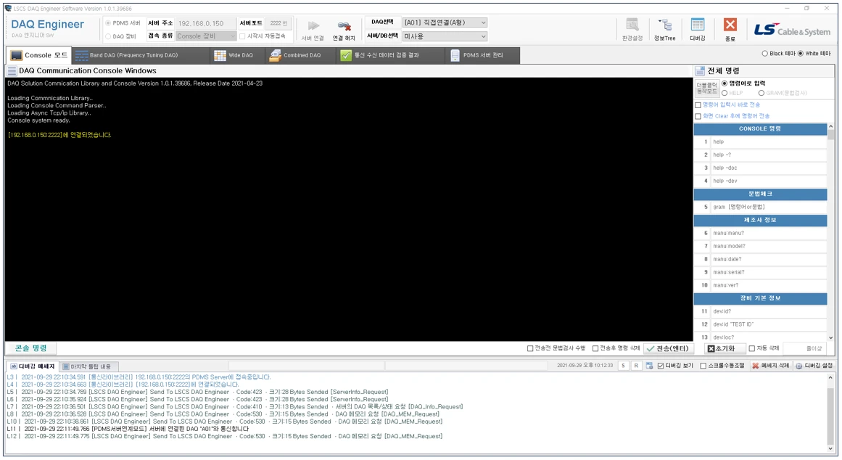
Task: Click the 서버 주소 field 192.168.0.150
Action: 206,24
